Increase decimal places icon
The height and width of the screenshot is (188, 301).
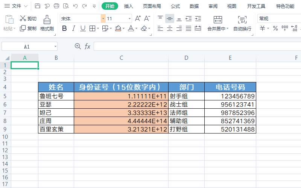pos(294,29)
